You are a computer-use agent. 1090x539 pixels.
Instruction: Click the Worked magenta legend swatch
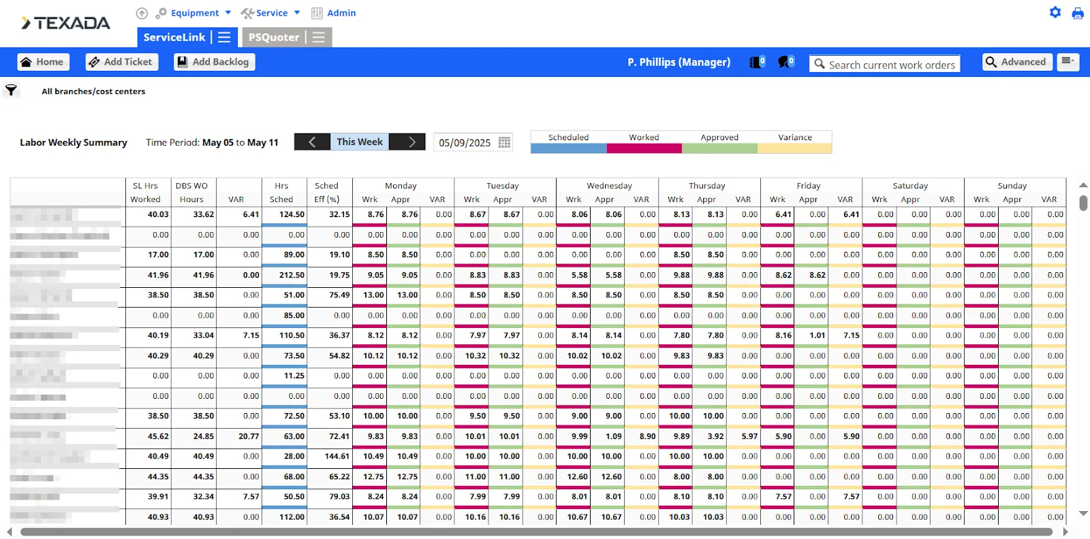(x=644, y=148)
